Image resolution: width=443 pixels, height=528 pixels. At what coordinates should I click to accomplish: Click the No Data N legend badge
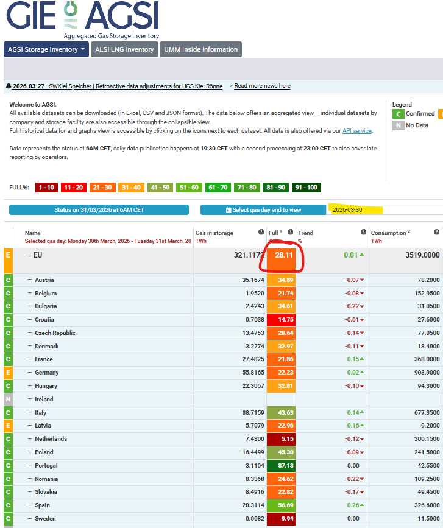coord(398,125)
